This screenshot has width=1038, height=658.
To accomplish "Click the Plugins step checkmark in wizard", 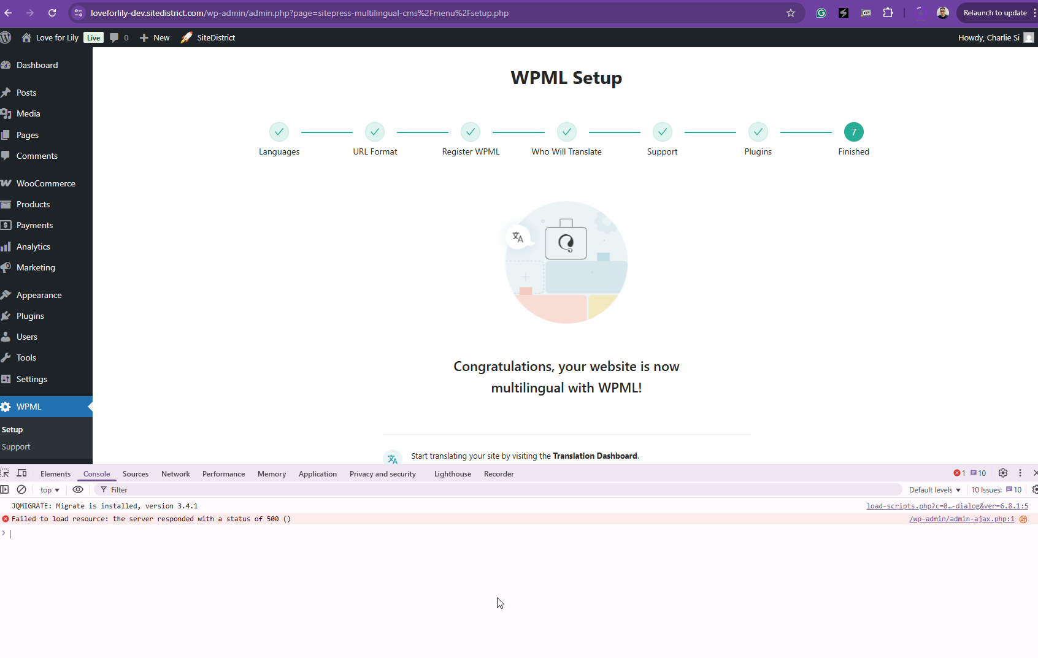I will [x=758, y=132].
